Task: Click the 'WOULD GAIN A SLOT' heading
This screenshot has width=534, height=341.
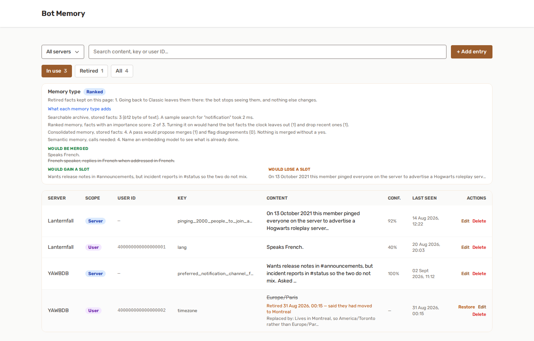Action: point(69,169)
